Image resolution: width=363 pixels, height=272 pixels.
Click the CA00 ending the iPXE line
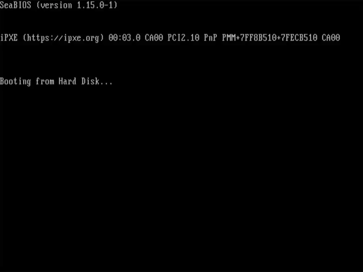(331, 38)
